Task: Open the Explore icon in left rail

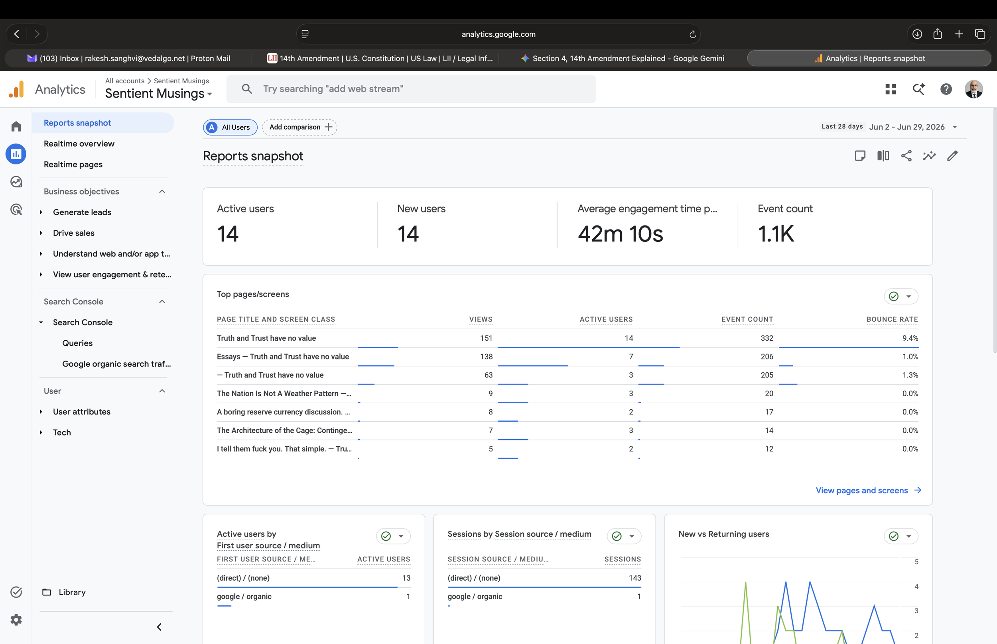Action: 16,181
